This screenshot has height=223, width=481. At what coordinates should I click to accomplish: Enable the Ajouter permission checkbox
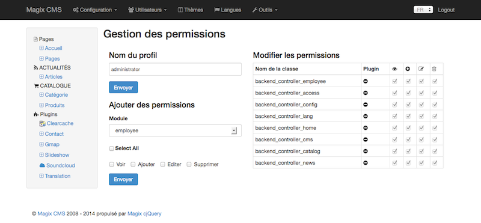133,165
